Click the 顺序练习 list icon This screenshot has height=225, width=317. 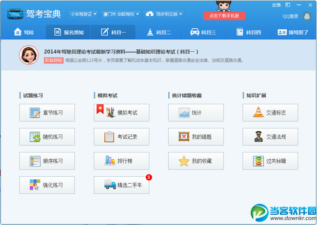point(35,161)
